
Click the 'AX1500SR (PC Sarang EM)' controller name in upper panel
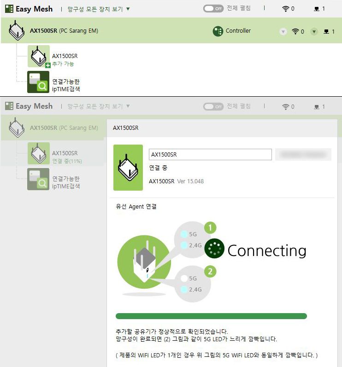[x=64, y=31]
